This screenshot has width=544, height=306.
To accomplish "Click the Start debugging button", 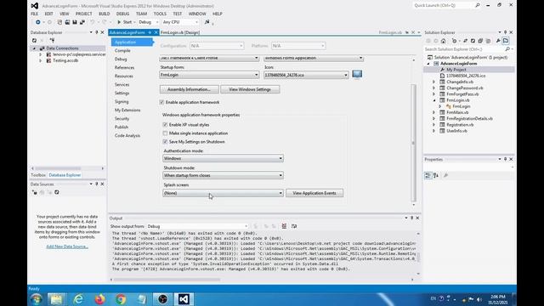I will pyautogui.click(x=125, y=22).
